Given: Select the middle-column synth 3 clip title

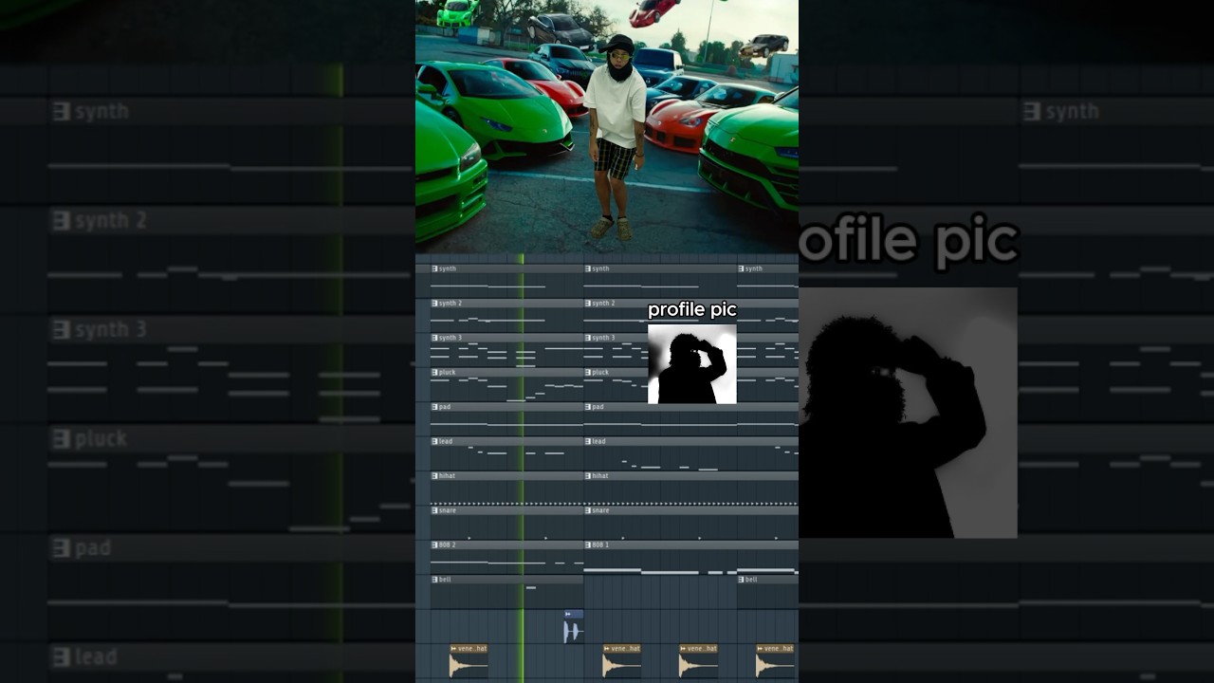Looking at the screenshot, I should (x=604, y=338).
